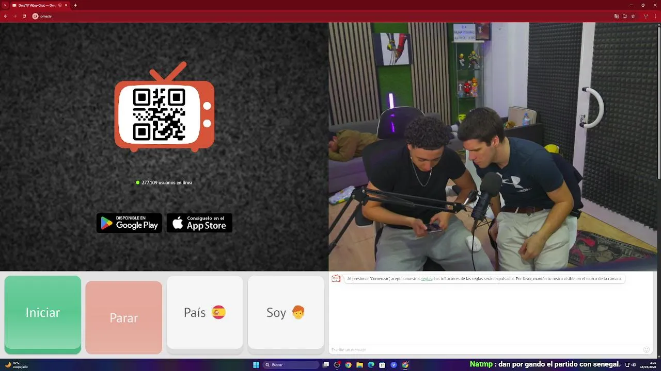Open the Chrome three-dot menu

[x=655, y=16]
